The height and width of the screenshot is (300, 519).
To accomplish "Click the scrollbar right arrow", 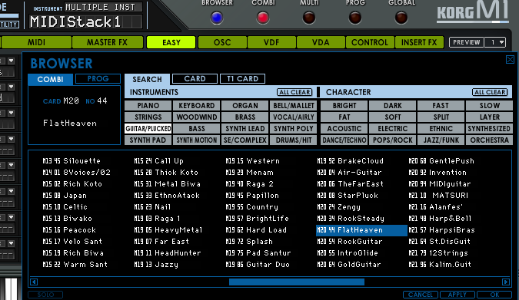I will [506, 282].
